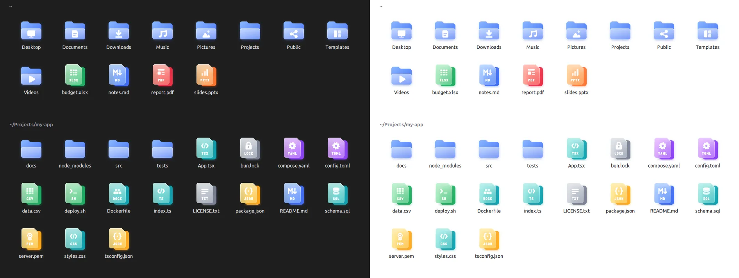The width and height of the screenshot is (739, 278).
Task: Click the Pictures folder icon in the dark panel
Action: click(206, 31)
